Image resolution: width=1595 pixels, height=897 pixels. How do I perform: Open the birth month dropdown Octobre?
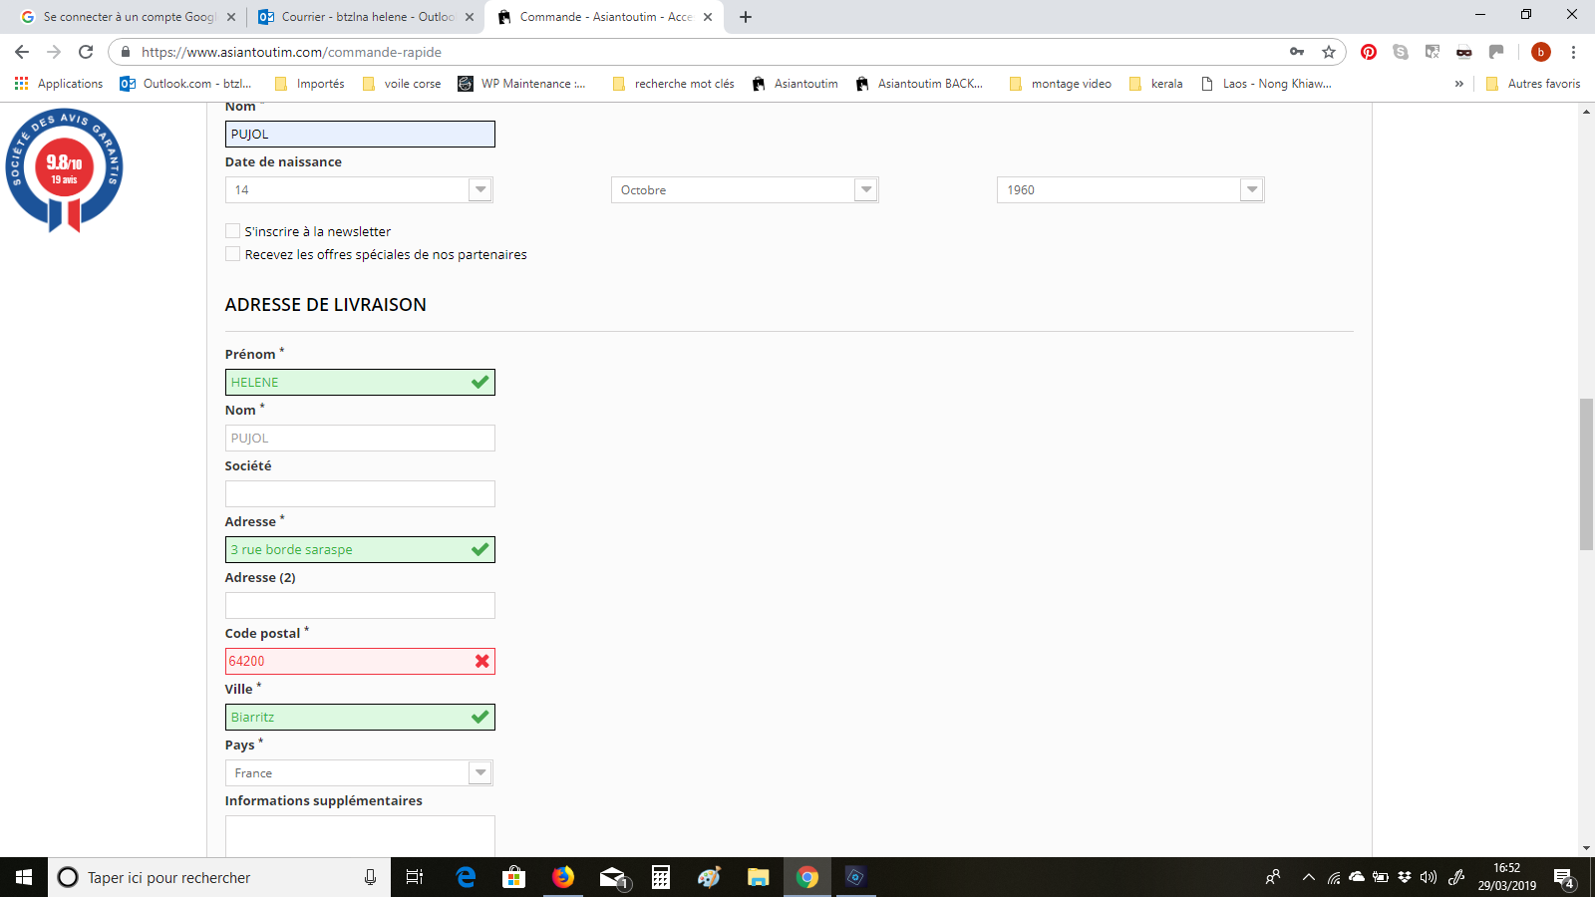[x=745, y=189]
